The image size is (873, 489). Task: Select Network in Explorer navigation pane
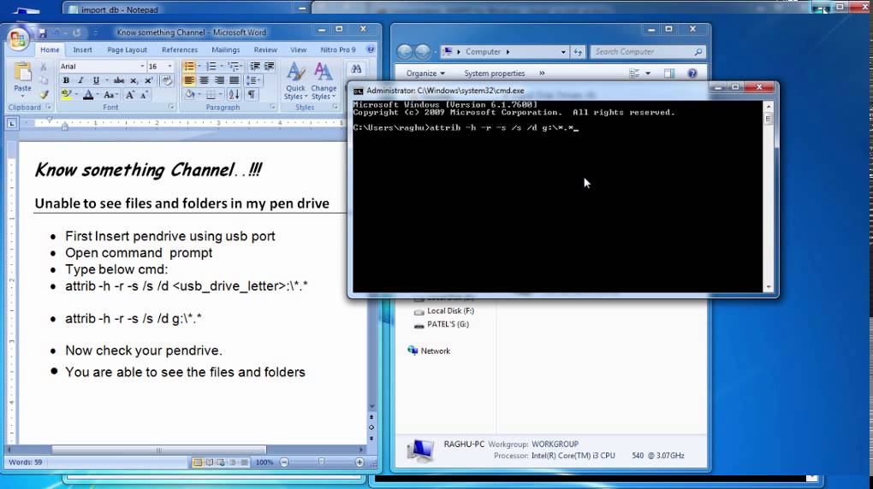429,351
